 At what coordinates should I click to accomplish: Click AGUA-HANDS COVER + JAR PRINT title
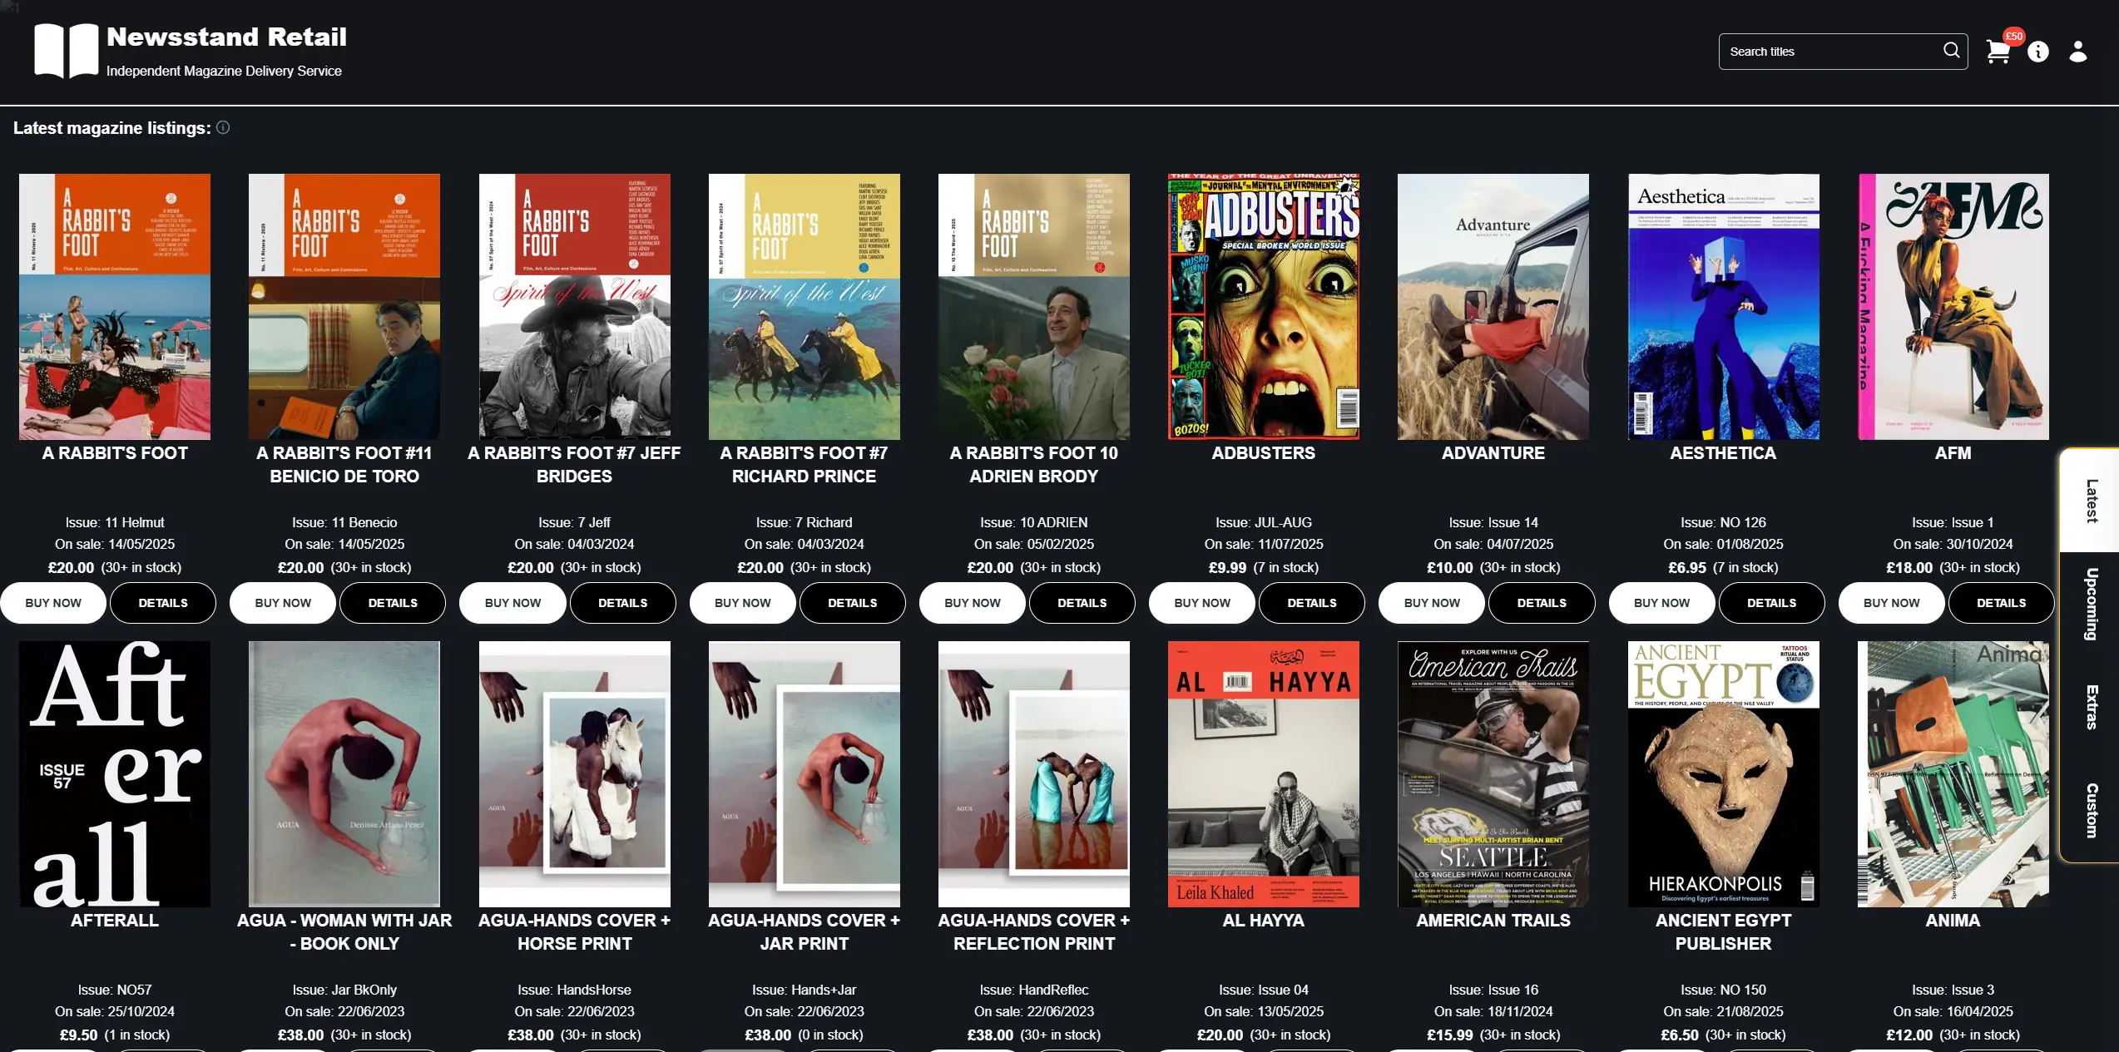click(x=804, y=932)
